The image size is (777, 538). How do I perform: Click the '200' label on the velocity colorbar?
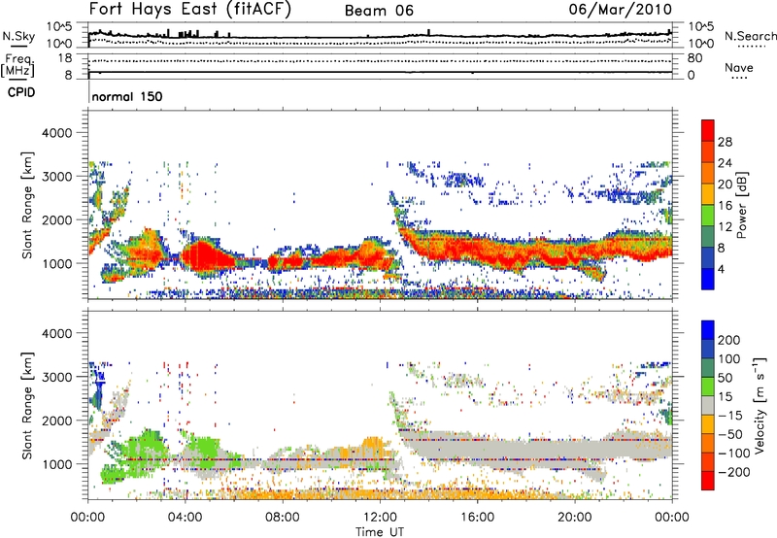729,340
